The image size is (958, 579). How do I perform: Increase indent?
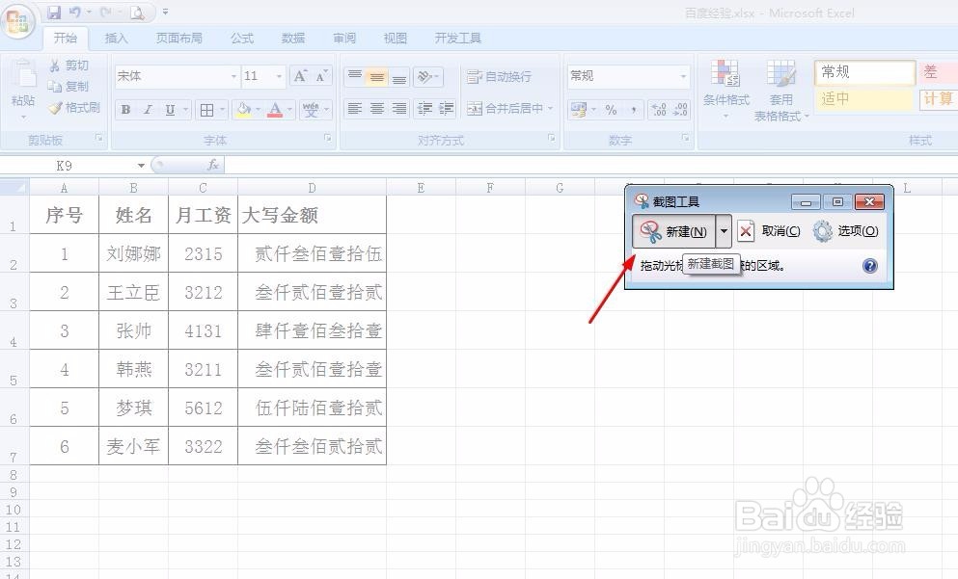point(446,109)
